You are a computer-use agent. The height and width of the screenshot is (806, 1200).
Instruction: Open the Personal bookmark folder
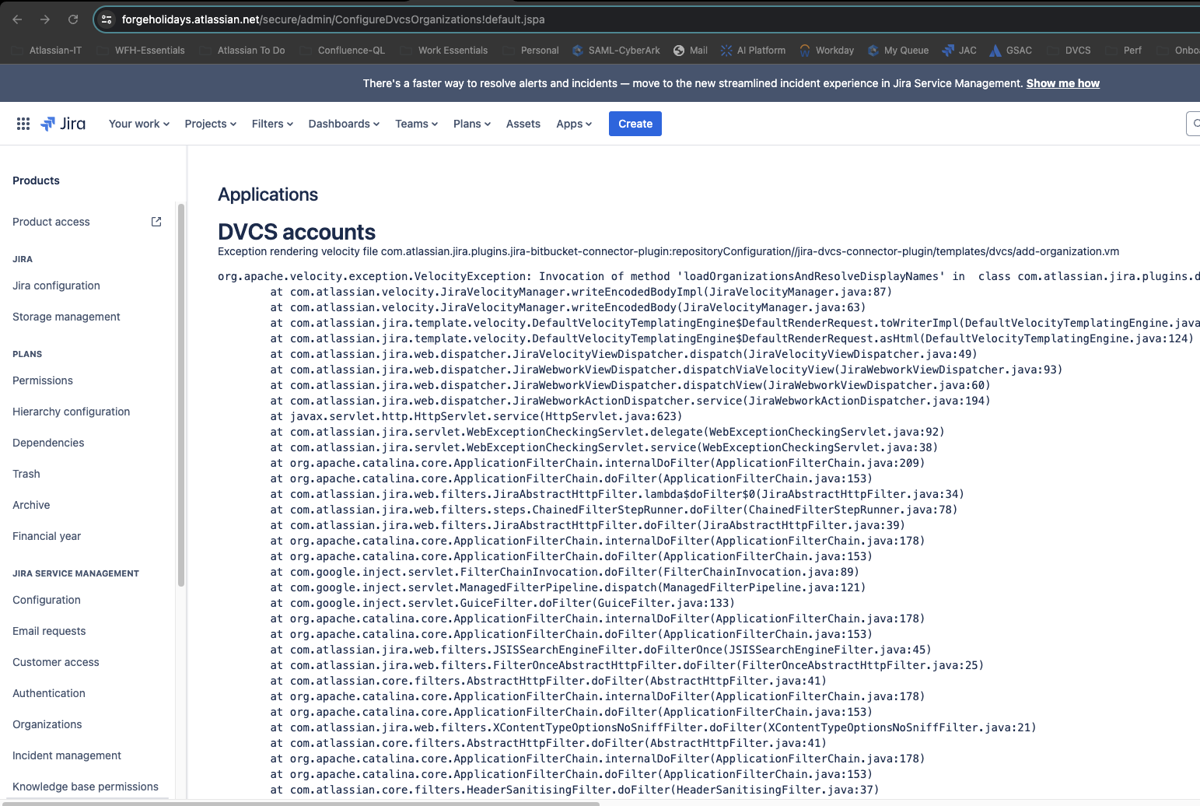click(x=531, y=51)
